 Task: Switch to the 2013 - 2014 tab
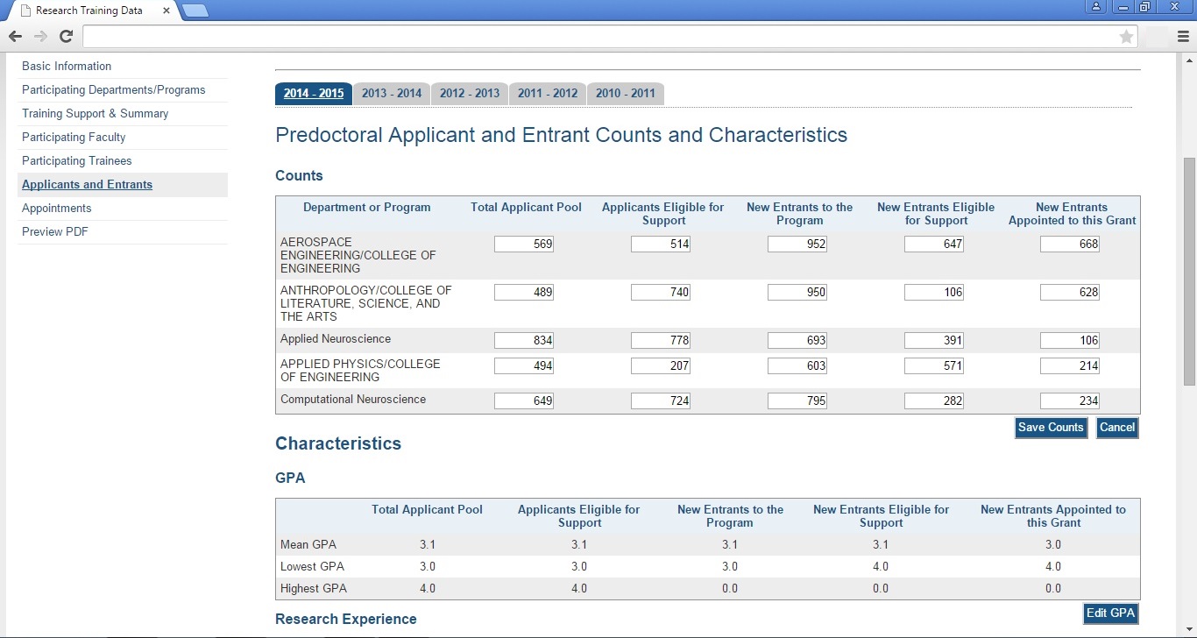coord(391,94)
